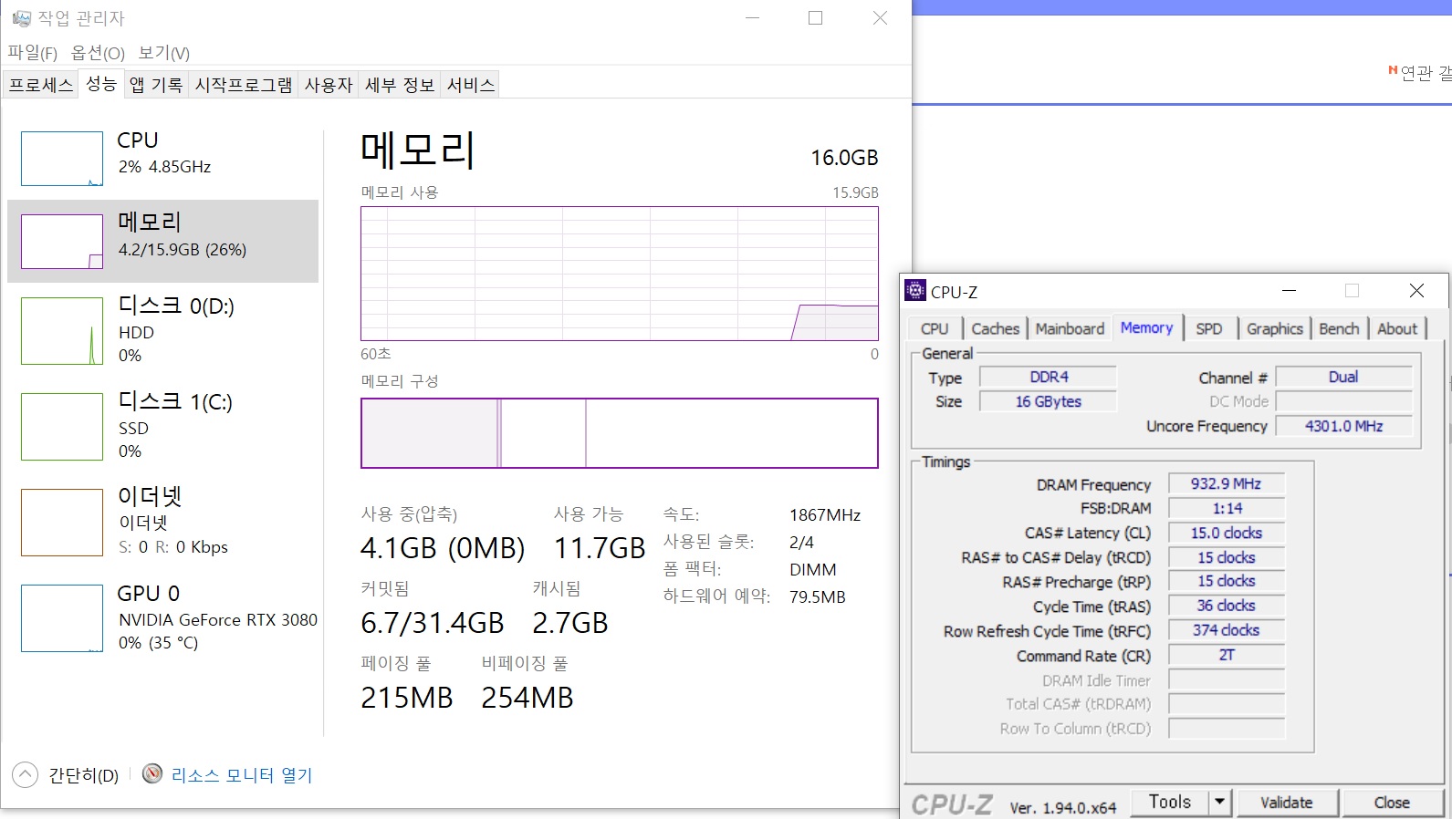The image size is (1452, 819).
Task: Click the DRAM Frequency value field
Action: 1226,484
